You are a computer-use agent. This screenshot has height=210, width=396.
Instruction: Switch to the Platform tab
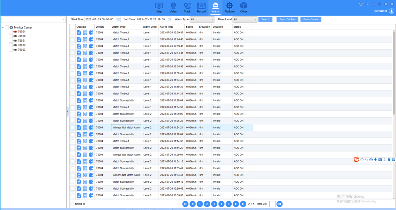pos(229,8)
